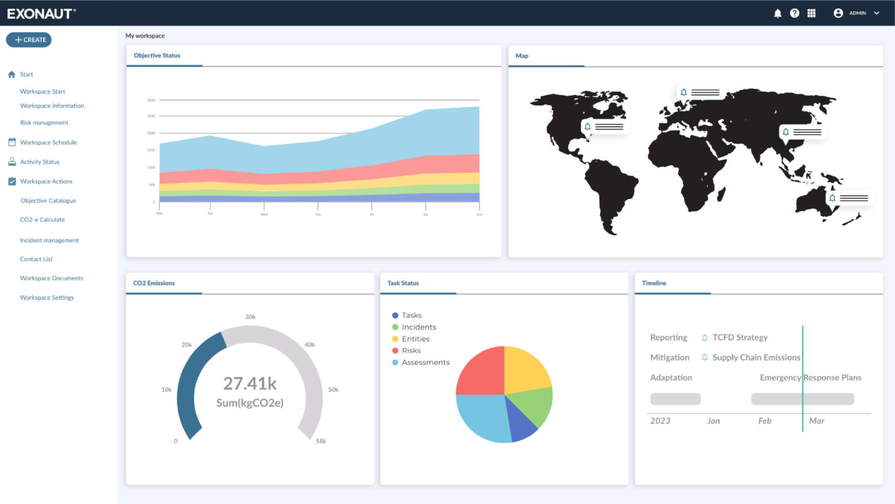The width and height of the screenshot is (895, 504).
Task: Open Workspace Information link
Action: click(52, 106)
